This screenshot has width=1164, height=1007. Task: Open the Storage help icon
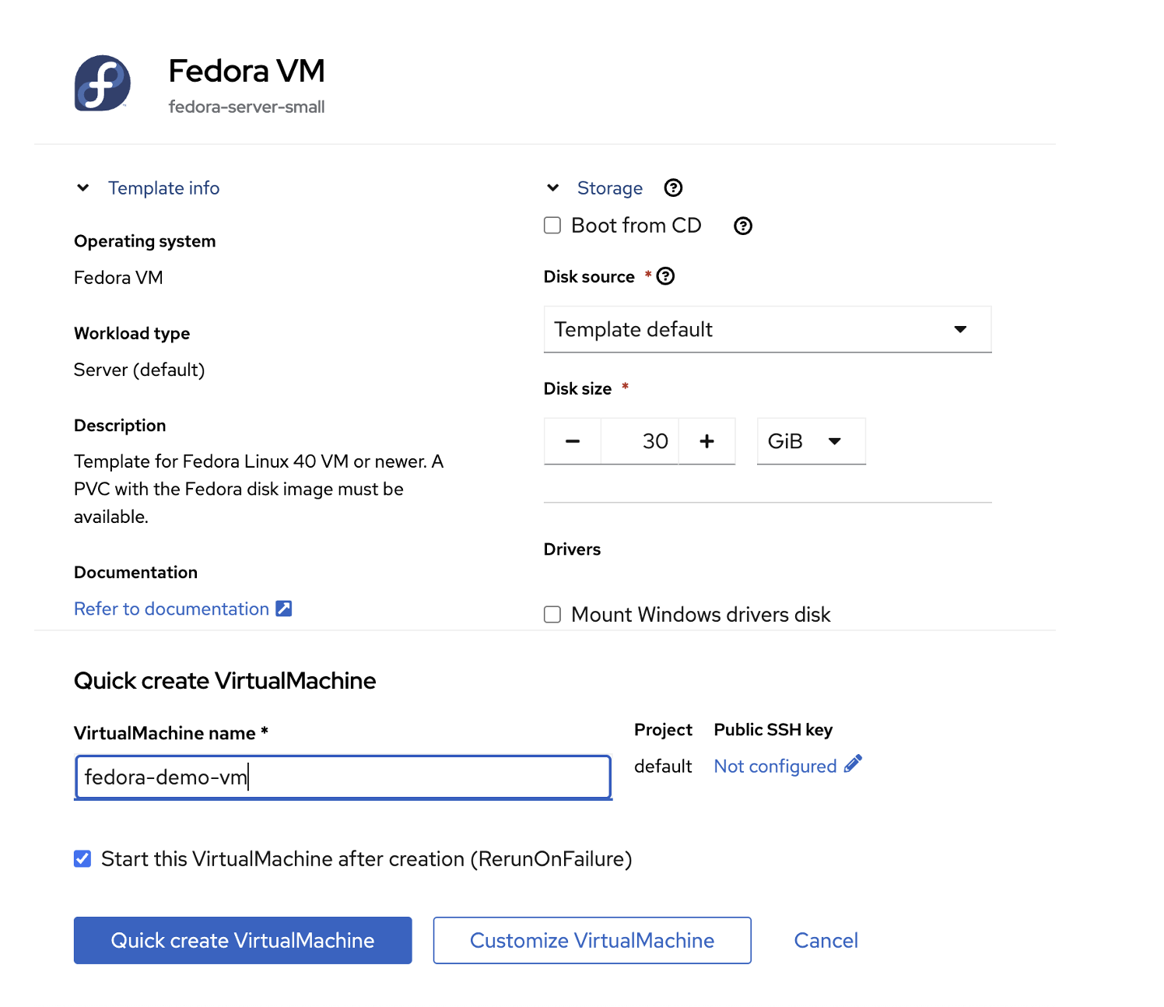pos(672,188)
